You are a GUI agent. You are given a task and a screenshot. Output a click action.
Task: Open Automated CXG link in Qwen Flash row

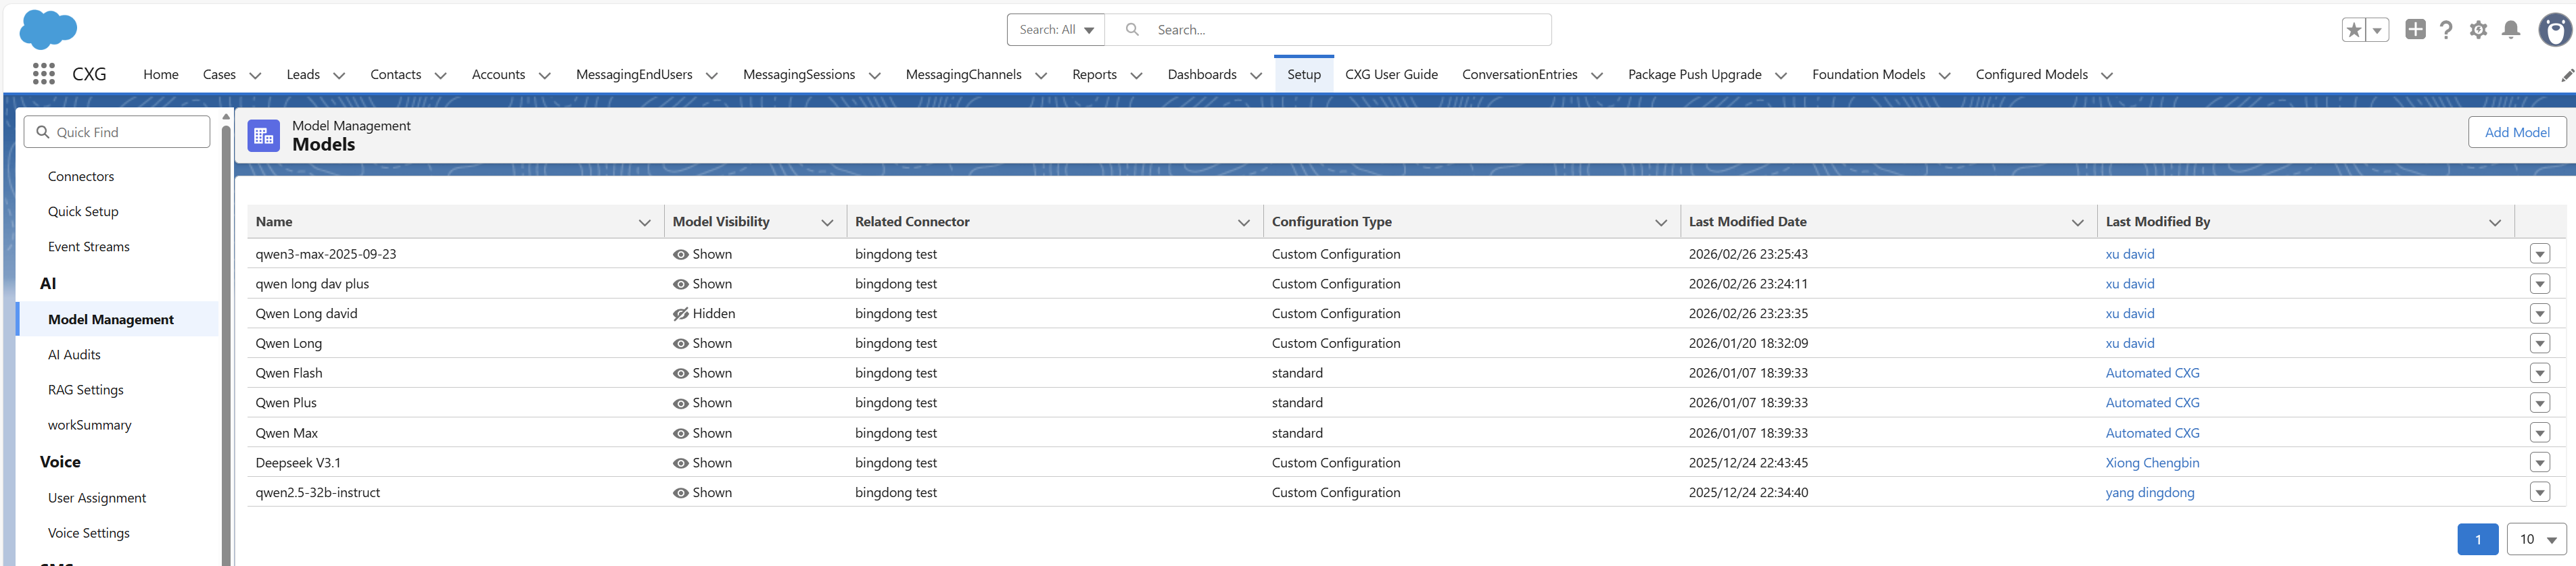[2153, 374]
